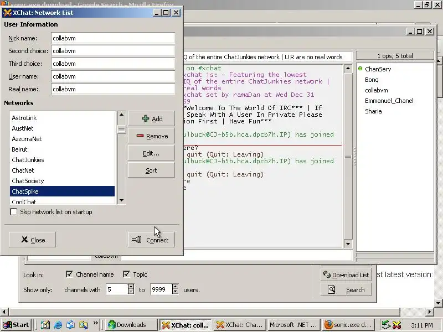Select Sharia in the user list
This screenshot has width=443, height=332.
click(373, 111)
